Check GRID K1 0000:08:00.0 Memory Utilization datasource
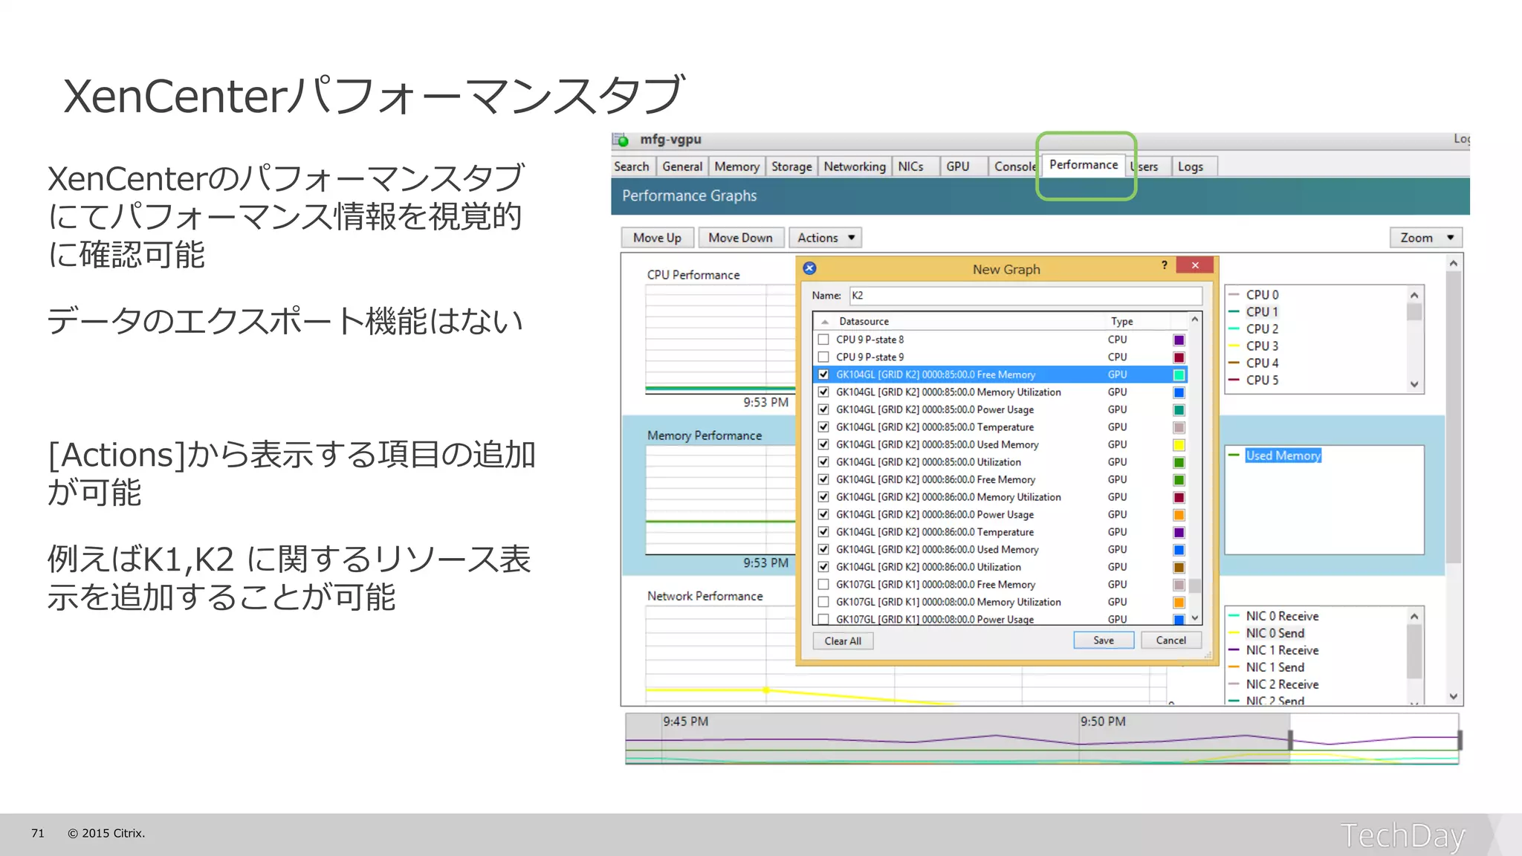Viewport: 1522px width, 856px height. point(823,602)
